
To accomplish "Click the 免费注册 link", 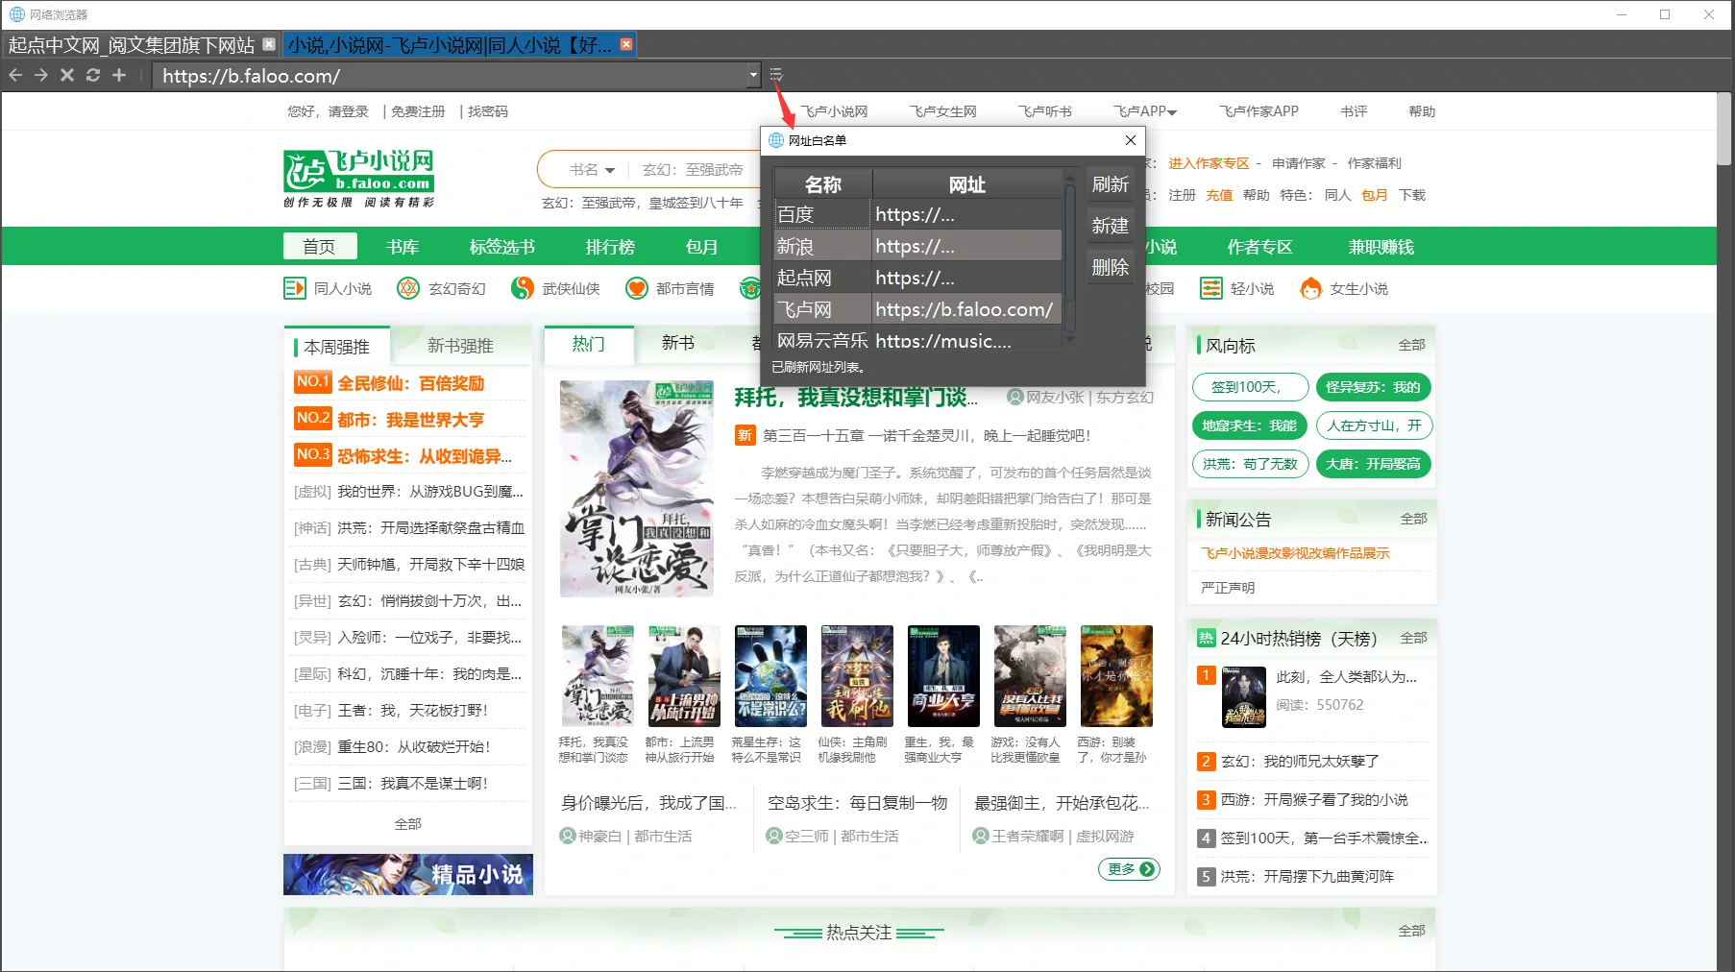I will [418, 111].
